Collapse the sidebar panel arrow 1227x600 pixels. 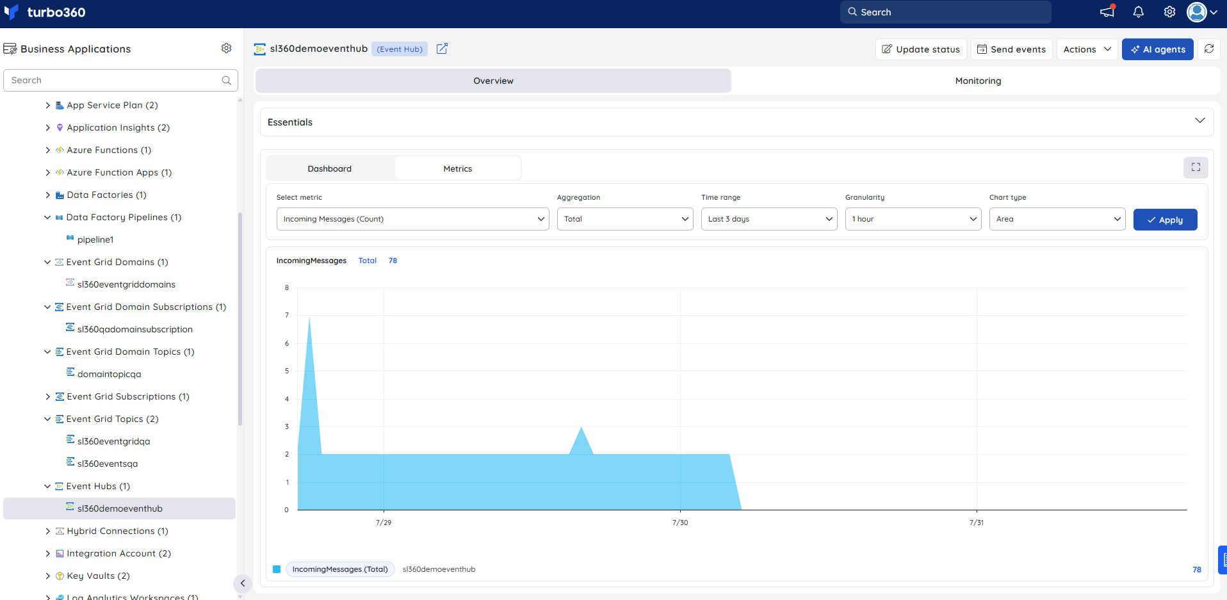coord(243,583)
